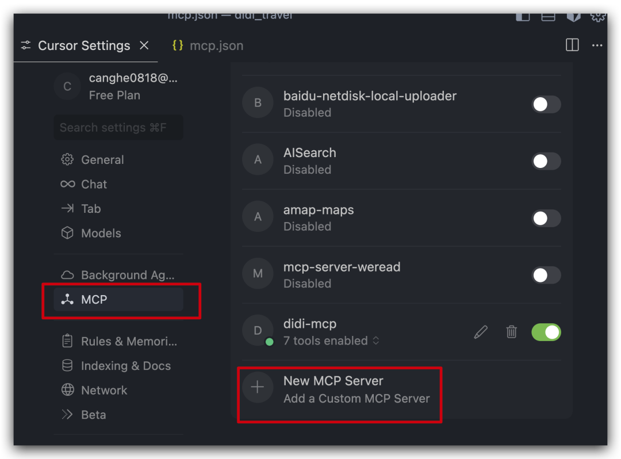Screen dimensions: 621x459
Task: Go to Indexing & Docs settings
Action: pos(125,366)
